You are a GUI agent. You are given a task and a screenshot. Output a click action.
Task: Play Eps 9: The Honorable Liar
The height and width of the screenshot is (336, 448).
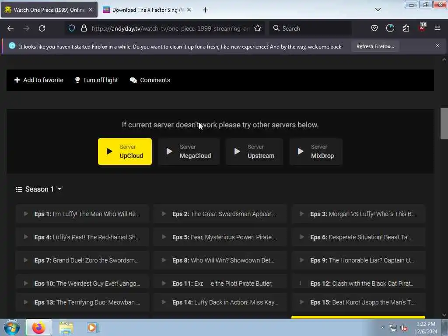tap(358, 260)
